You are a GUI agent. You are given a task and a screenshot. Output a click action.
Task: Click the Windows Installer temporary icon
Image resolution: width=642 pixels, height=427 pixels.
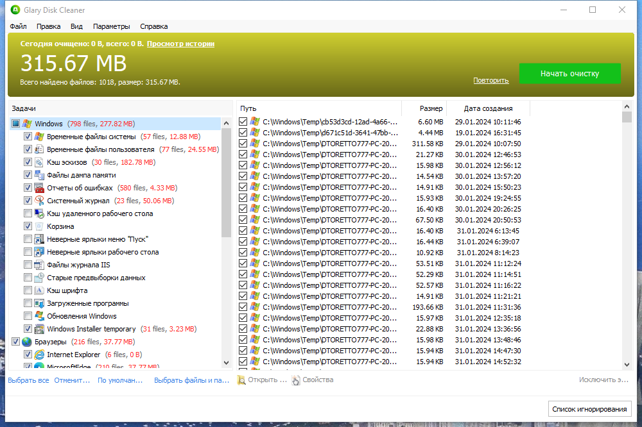point(39,329)
